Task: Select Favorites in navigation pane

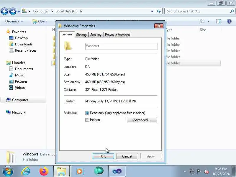Action: click(x=19, y=32)
